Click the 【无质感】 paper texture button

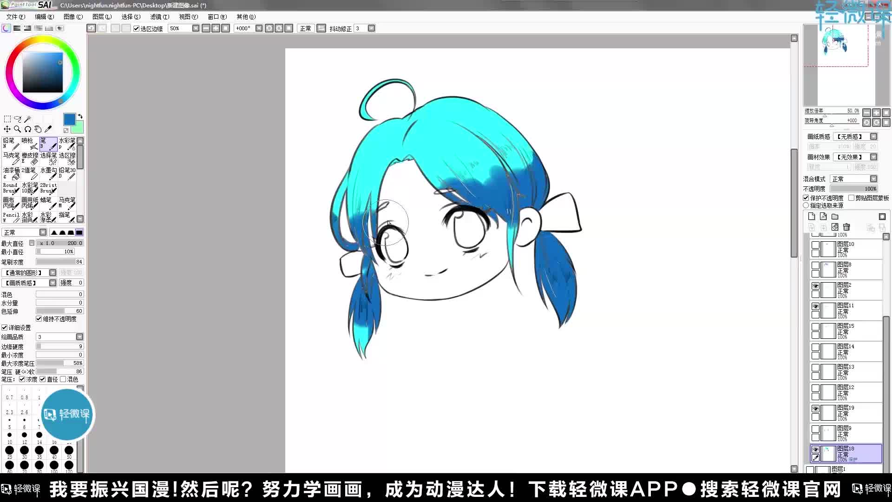tap(854, 137)
